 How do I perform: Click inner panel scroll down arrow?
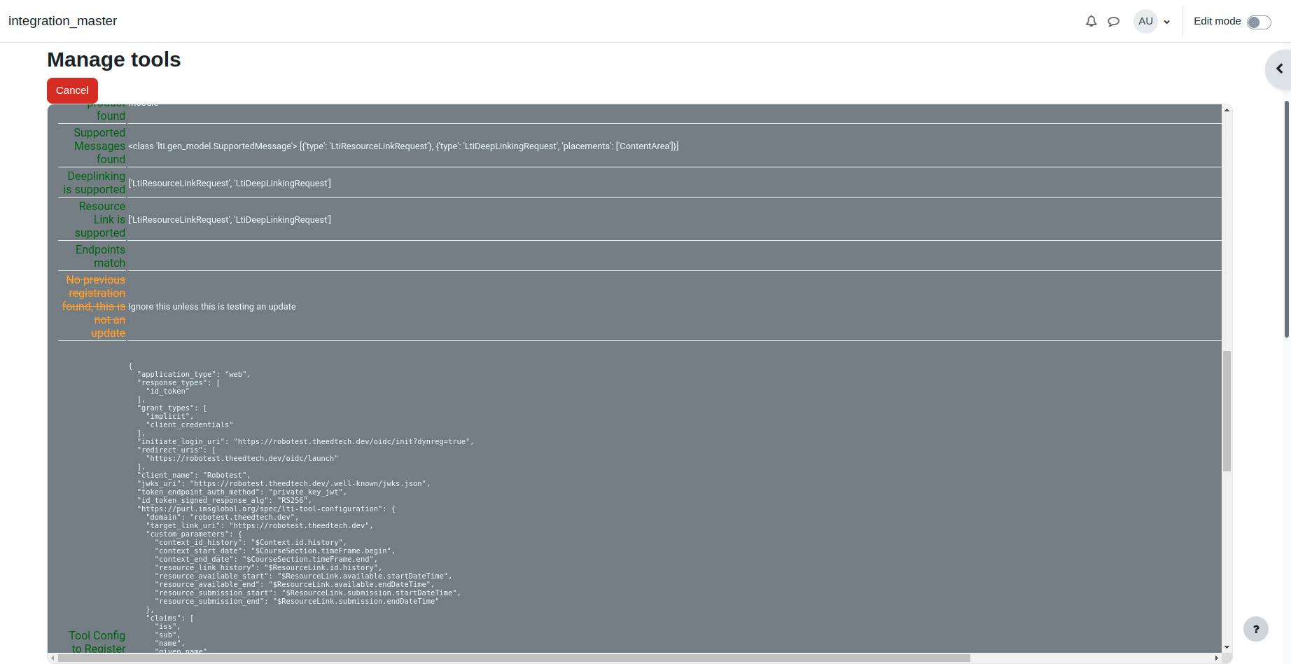[x=1227, y=647]
